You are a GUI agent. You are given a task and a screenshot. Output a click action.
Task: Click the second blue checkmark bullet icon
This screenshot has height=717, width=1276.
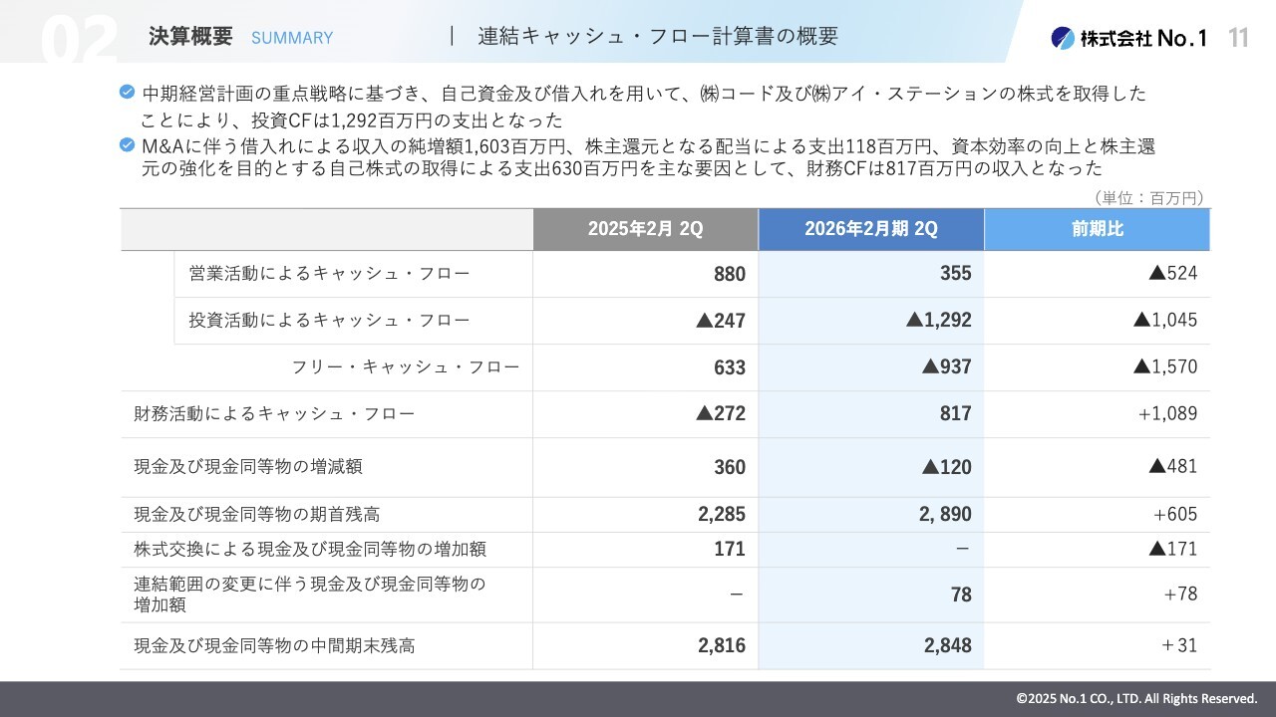click(x=127, y=145)
